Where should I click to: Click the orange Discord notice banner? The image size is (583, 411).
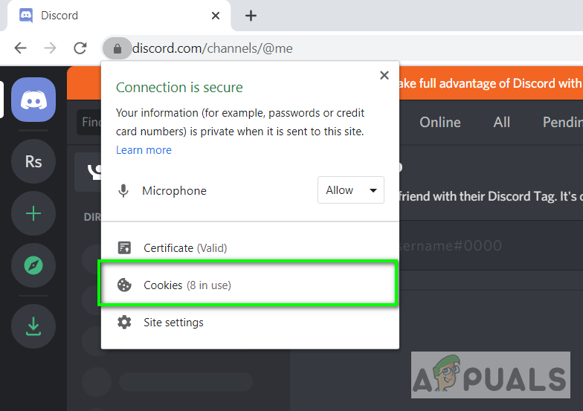[x=491, y=83]
